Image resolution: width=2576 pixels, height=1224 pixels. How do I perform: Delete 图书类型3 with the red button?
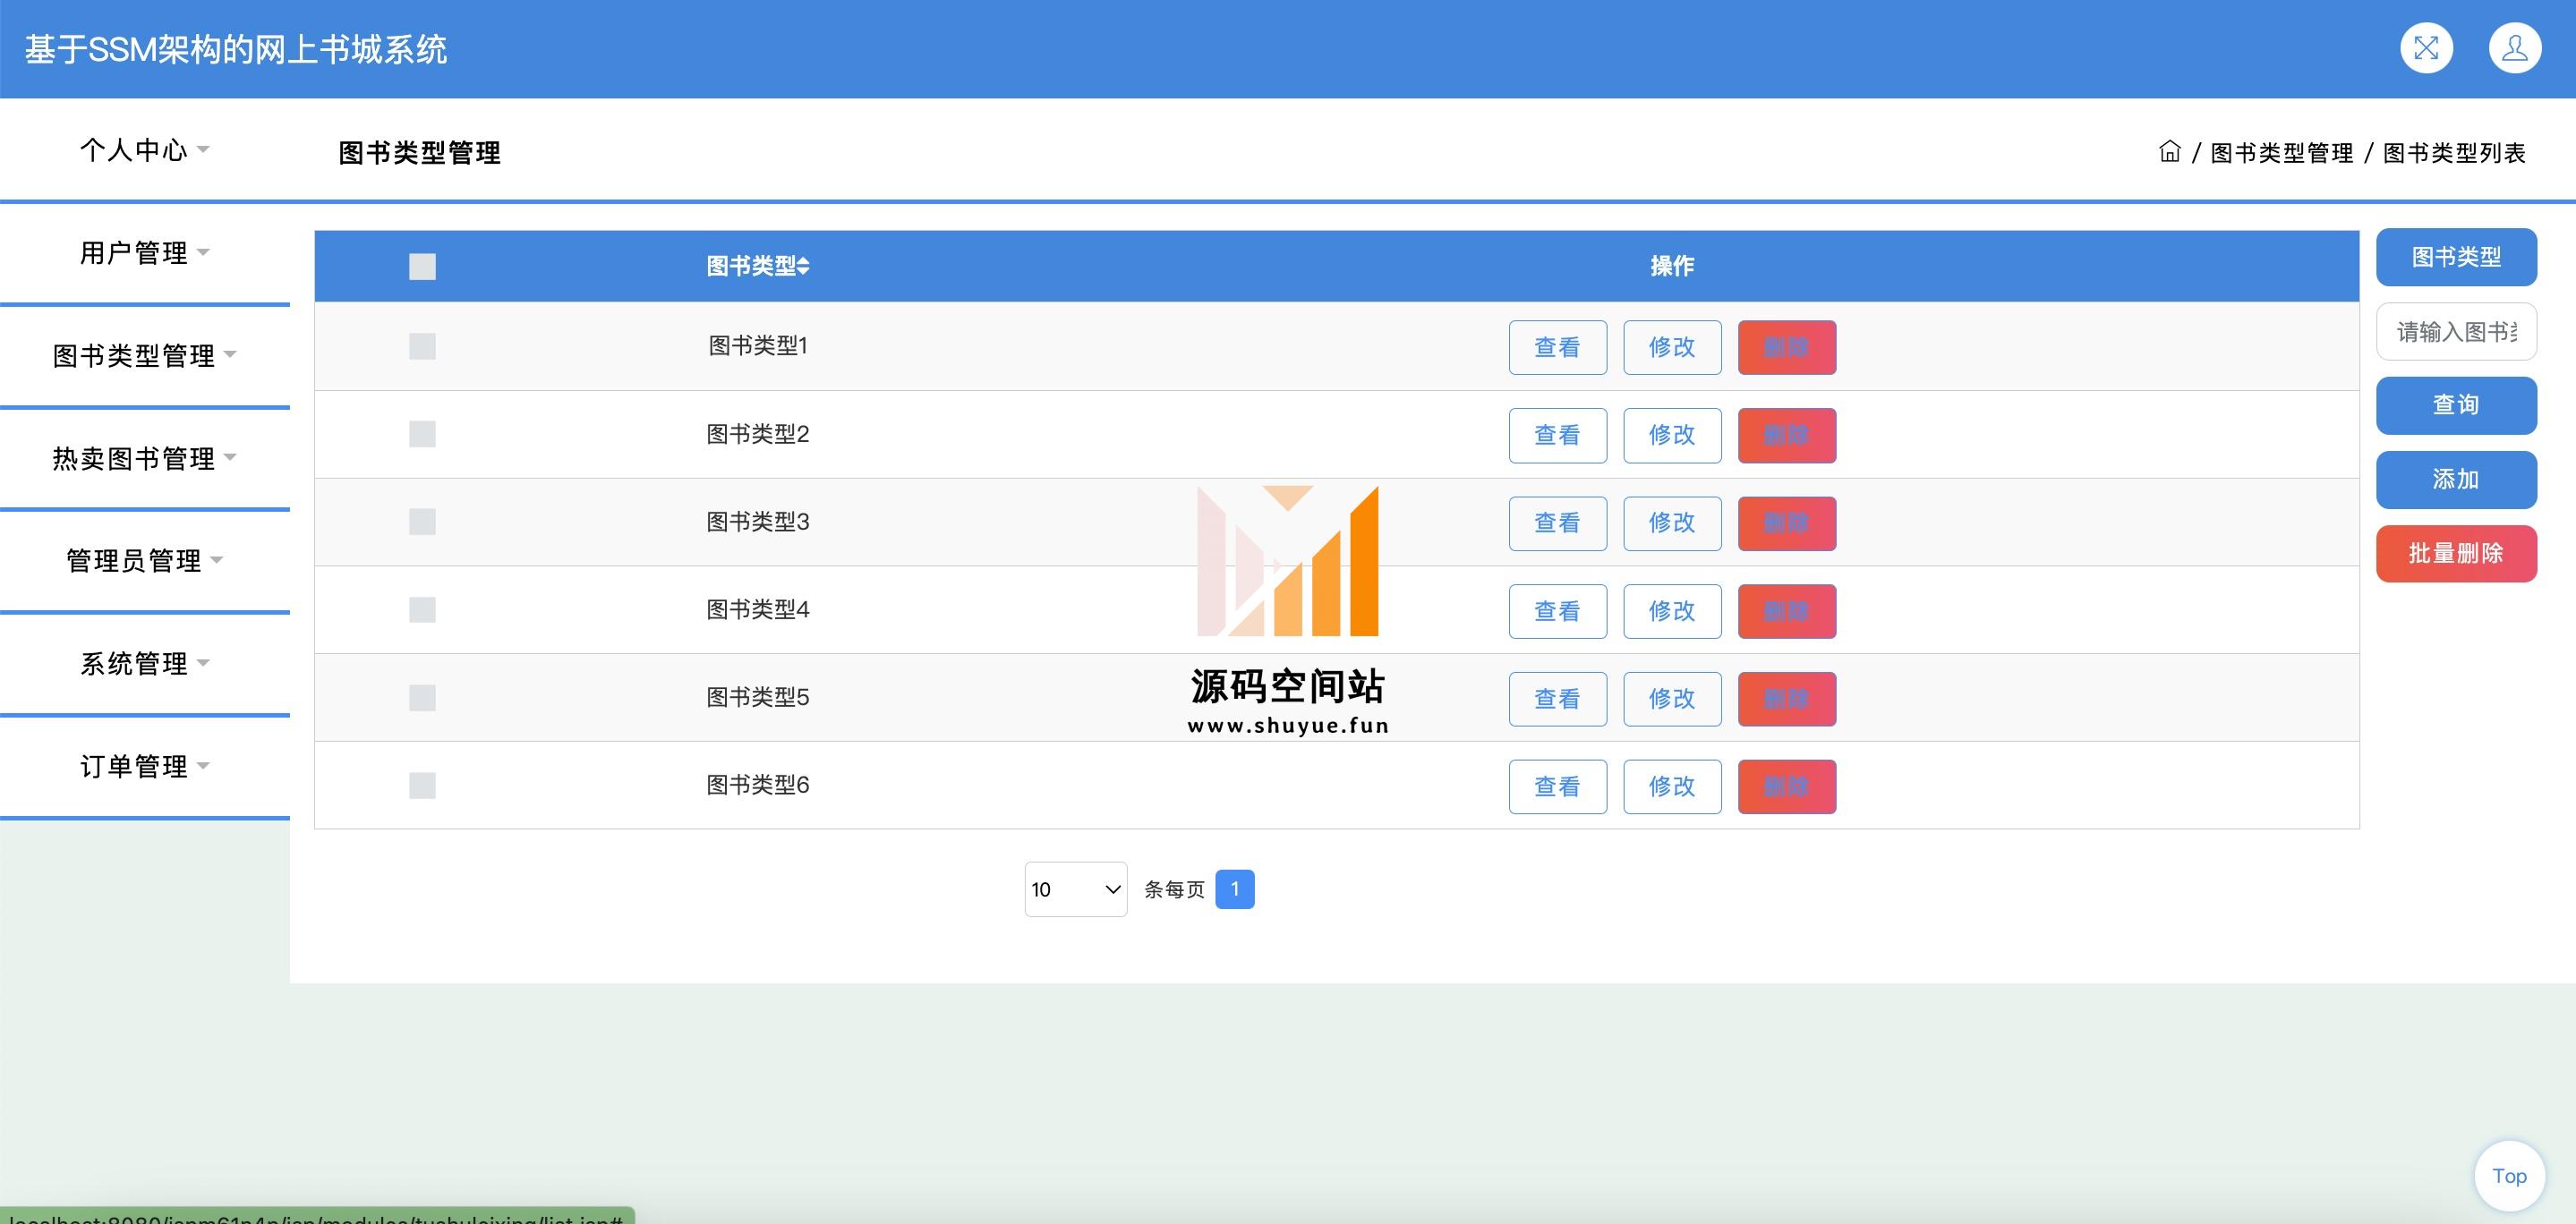[1786, 523]
